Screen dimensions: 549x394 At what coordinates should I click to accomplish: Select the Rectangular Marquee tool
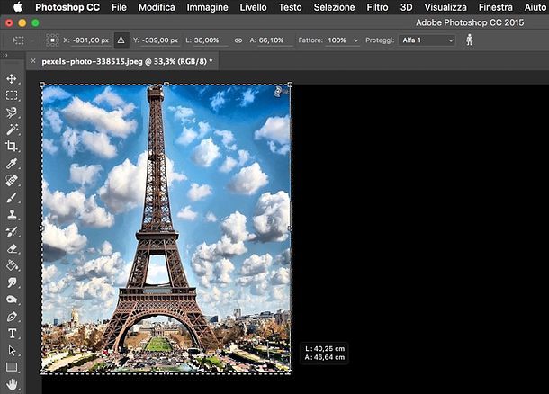pos(12,95)
